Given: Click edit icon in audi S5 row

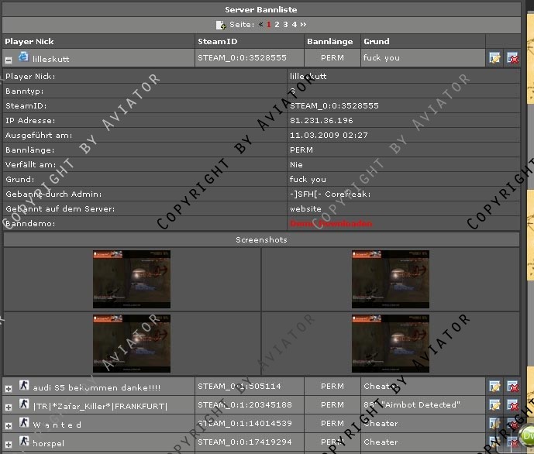Looking at the screenshot, I should pyautogui.click(x=494, y=386).
